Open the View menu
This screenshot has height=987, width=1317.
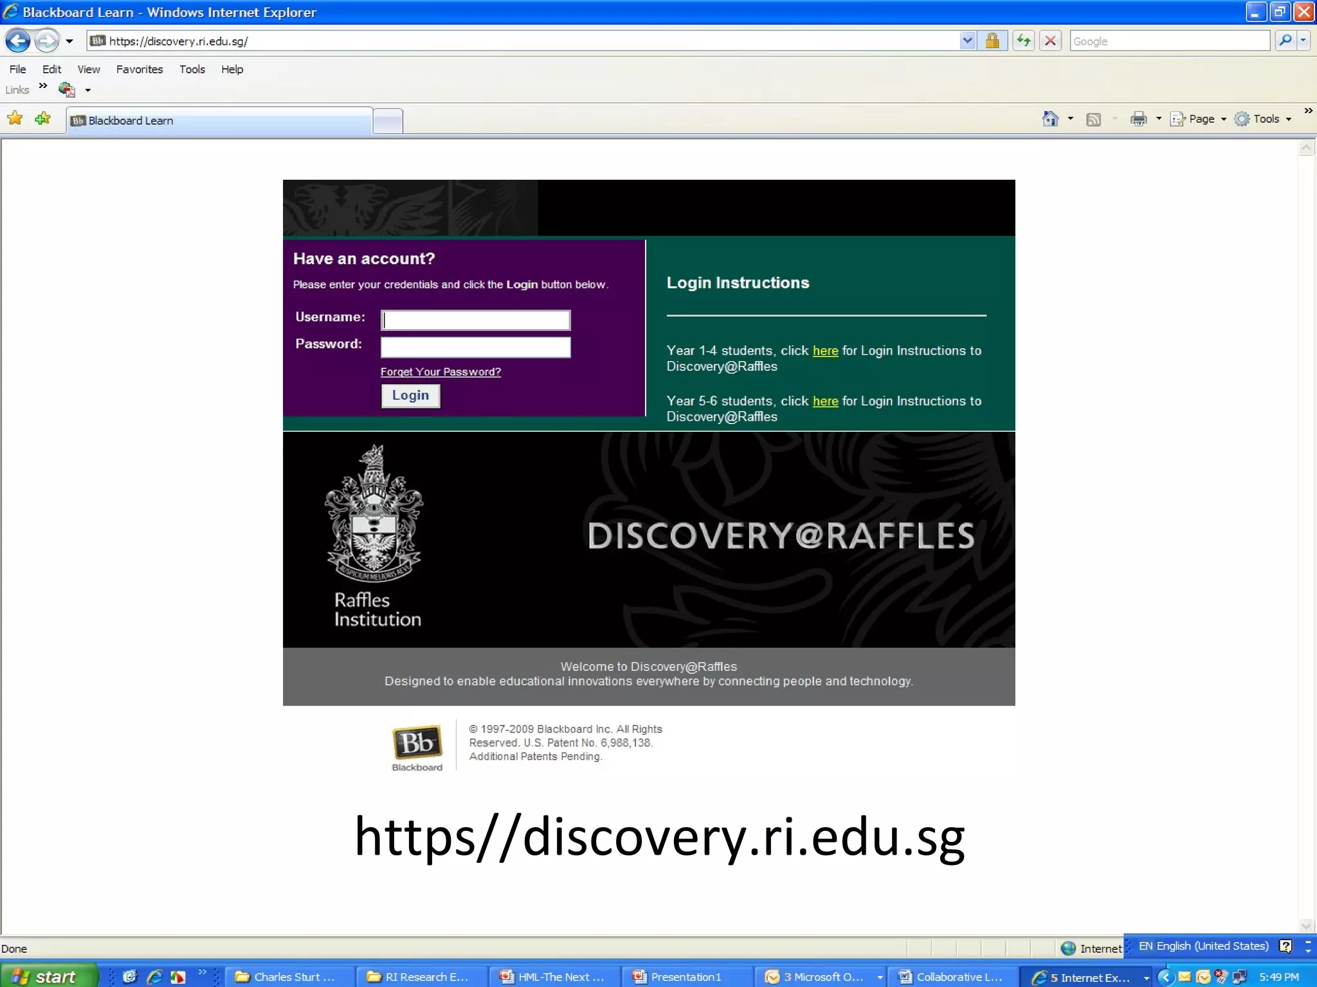[x=89, y=69]
